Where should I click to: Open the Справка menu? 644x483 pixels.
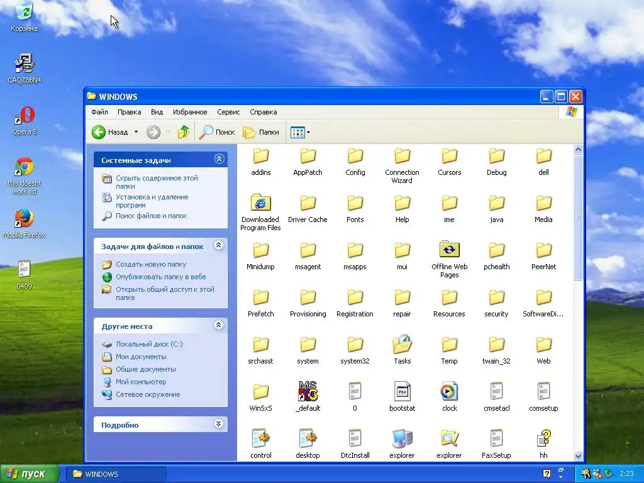(264, 112)
